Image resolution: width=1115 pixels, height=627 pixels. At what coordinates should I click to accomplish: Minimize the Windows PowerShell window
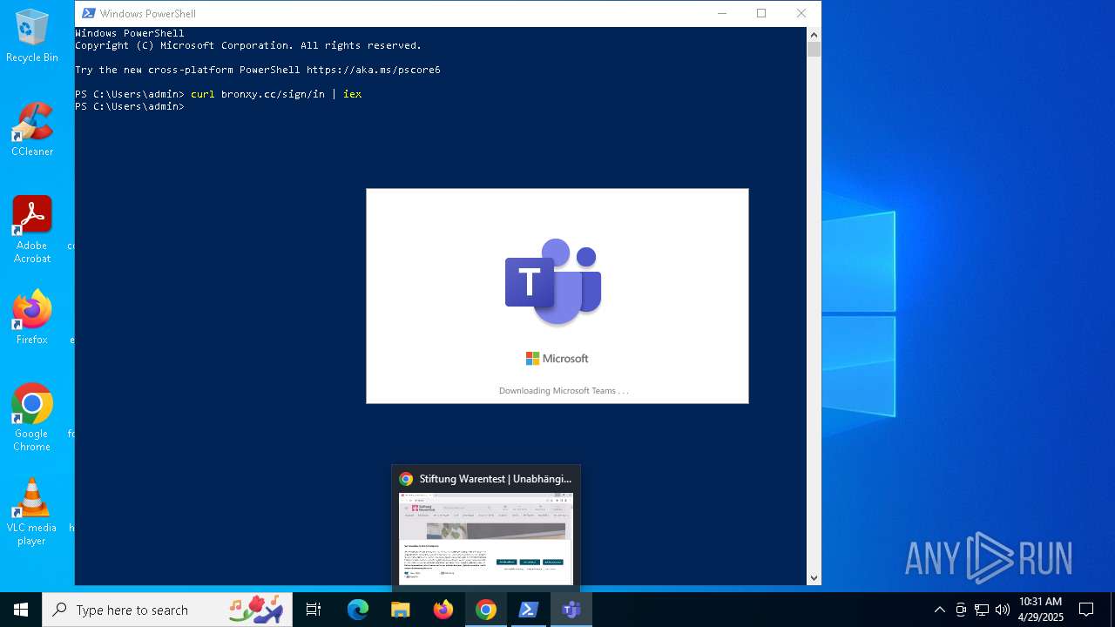tap(722, 13)
